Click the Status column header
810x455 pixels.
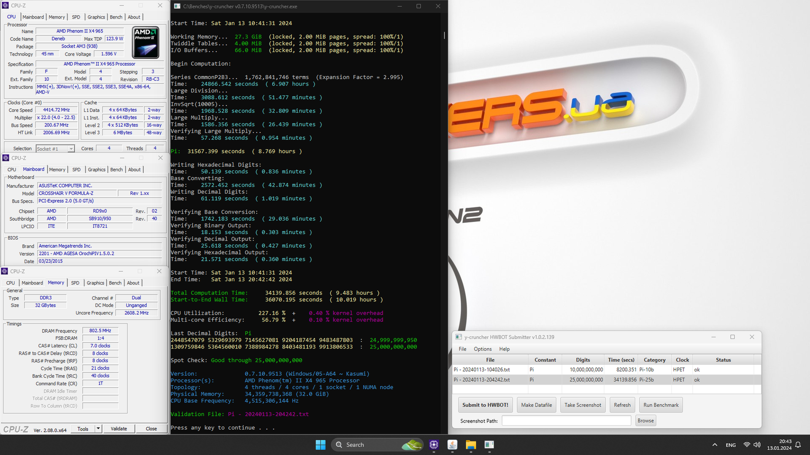point(723,360)
